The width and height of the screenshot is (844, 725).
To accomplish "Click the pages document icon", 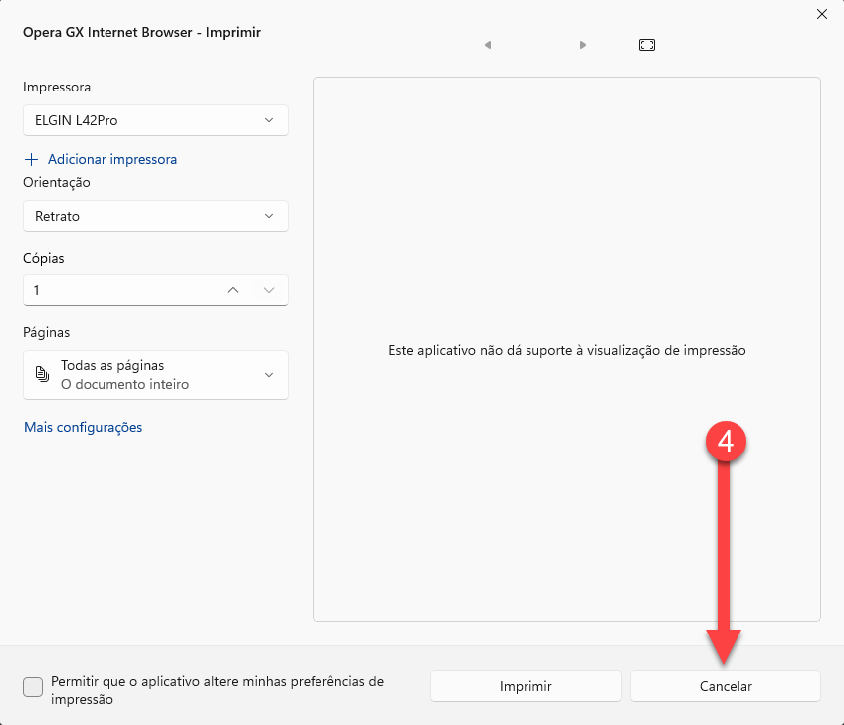I will pos(42,374).
